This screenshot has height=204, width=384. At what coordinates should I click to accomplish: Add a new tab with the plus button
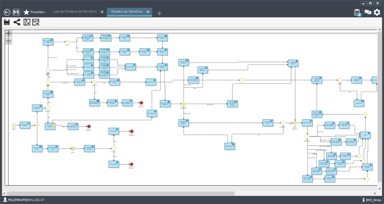(159, 13)
